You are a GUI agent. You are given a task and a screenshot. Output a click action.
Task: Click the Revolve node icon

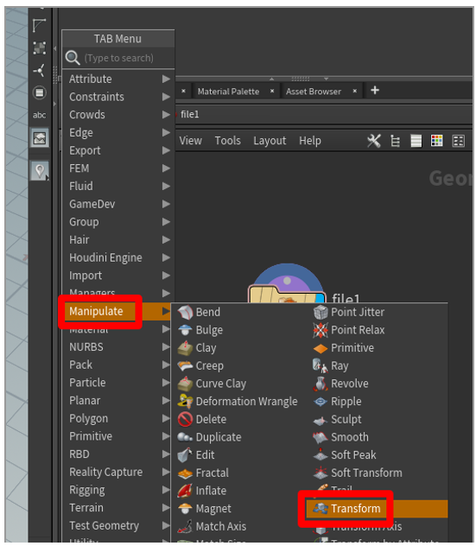tap(321, 384)
